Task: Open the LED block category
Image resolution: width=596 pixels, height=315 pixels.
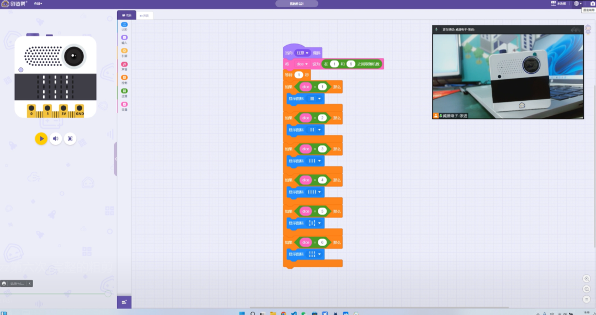Action: (124, 26)
